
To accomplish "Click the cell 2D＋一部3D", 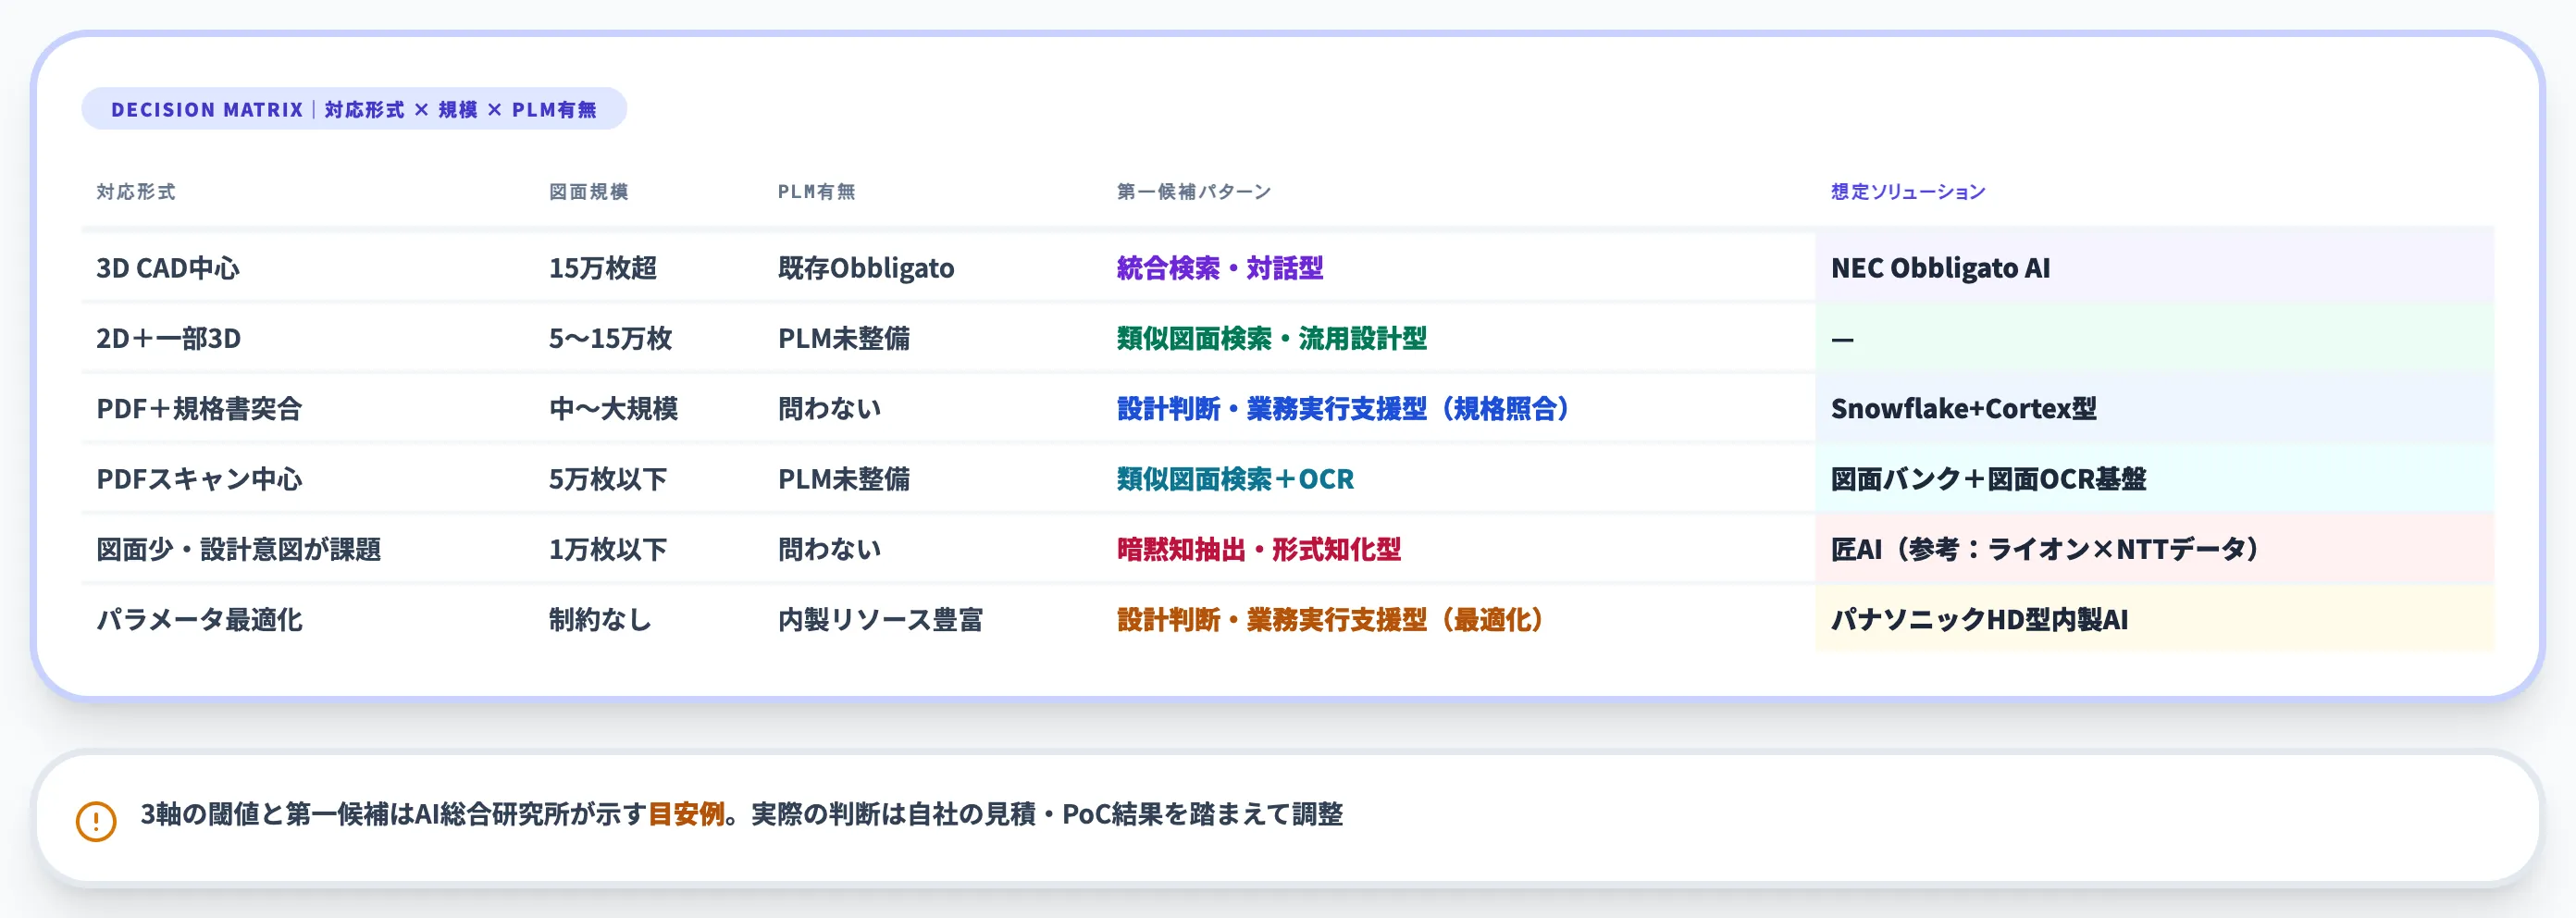I will click(168, 338).
